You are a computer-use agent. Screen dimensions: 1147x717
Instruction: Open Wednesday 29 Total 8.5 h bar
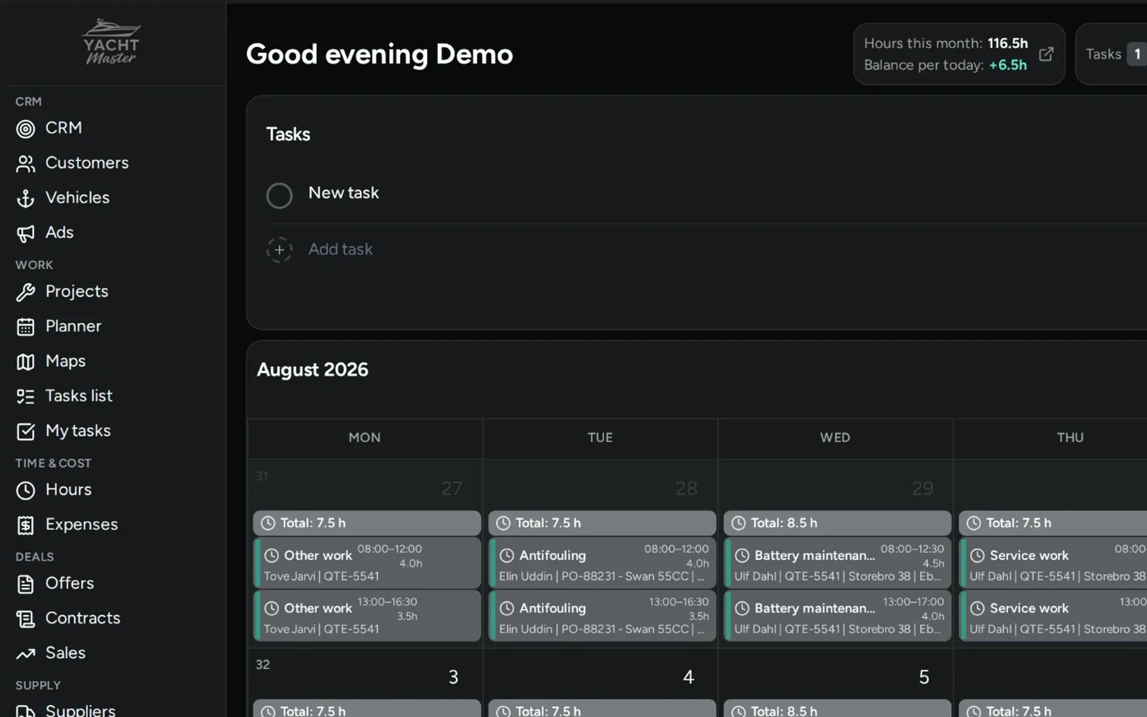838,523
